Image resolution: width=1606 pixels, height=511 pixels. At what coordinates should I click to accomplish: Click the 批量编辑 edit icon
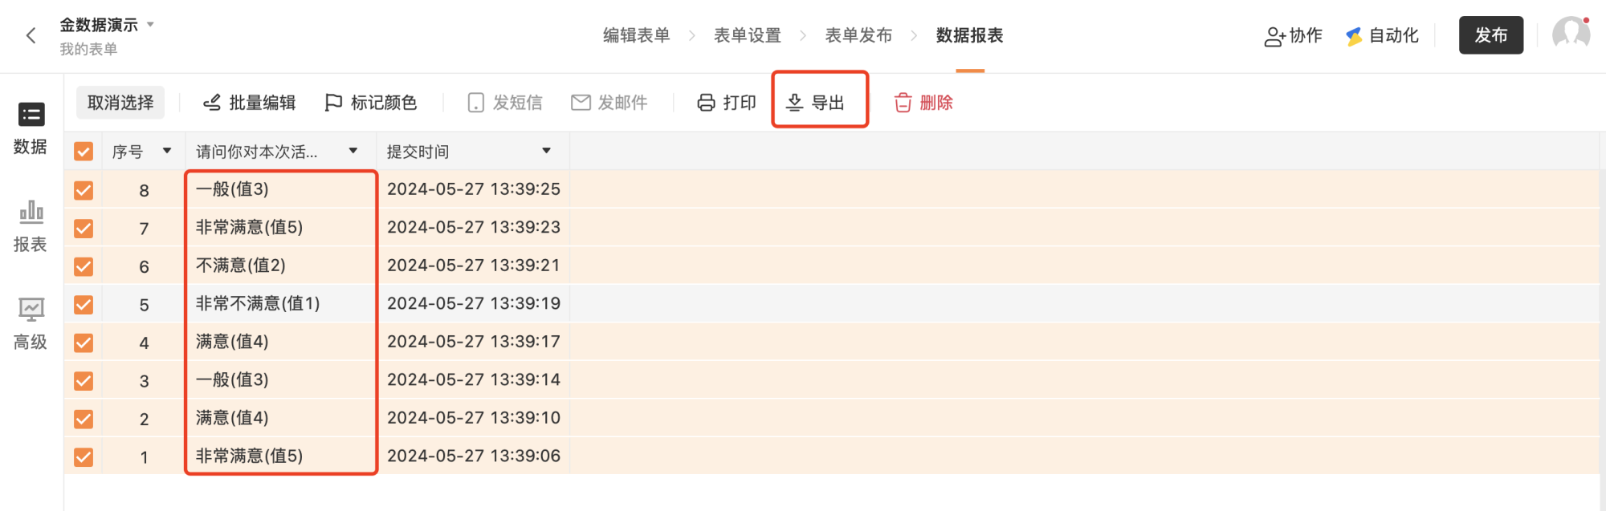pos(212,103)
